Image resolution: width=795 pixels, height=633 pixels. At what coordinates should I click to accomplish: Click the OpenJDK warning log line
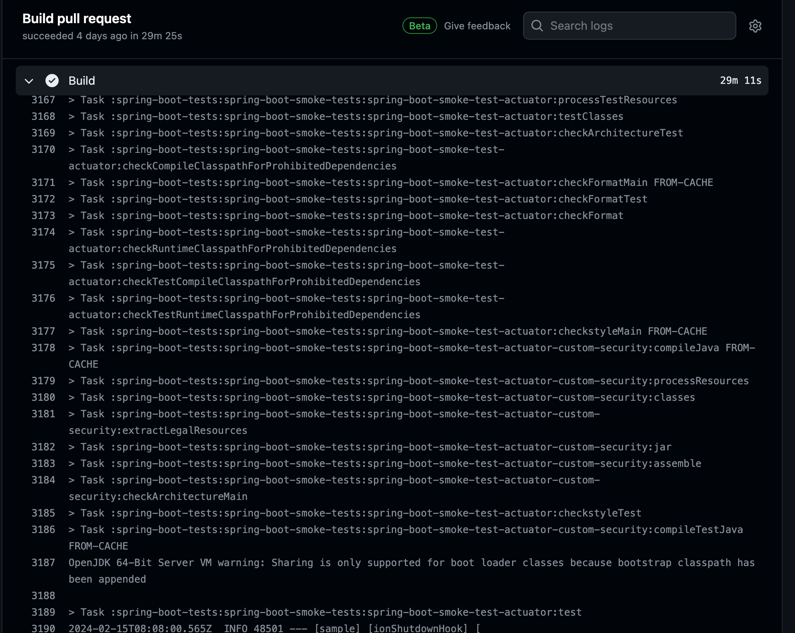click(411, 563)
